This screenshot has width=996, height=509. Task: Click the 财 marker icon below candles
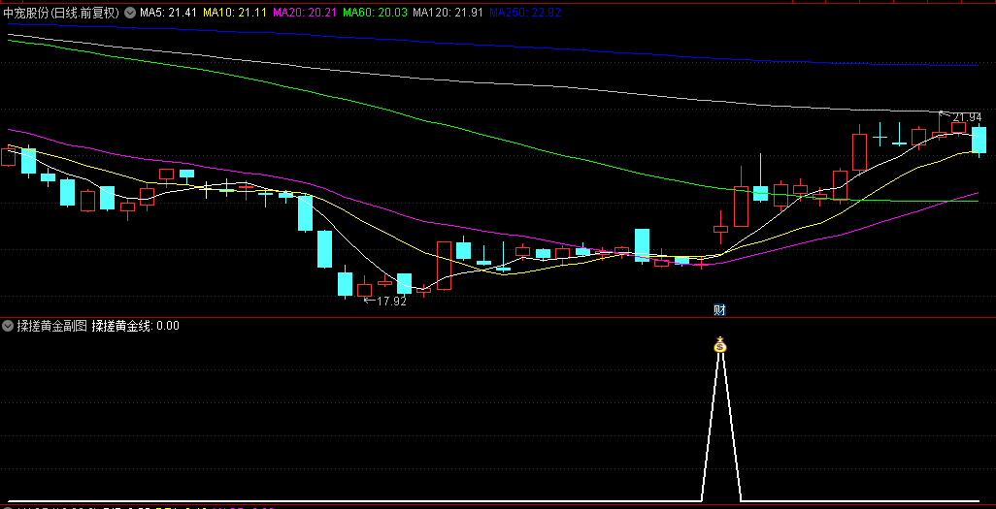point(719,309)
